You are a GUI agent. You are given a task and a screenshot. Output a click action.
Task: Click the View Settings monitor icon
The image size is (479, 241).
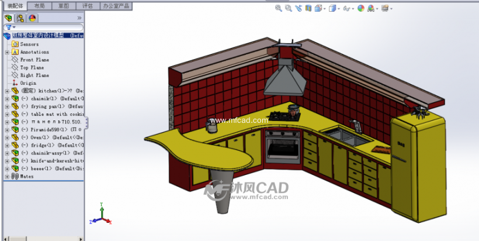pos(385,9)
